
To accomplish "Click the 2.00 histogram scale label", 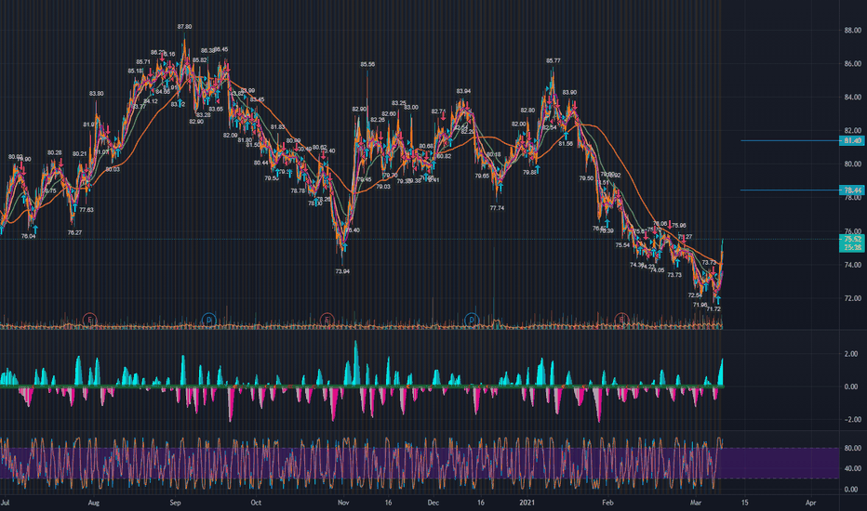I will [x=851, y=354].
